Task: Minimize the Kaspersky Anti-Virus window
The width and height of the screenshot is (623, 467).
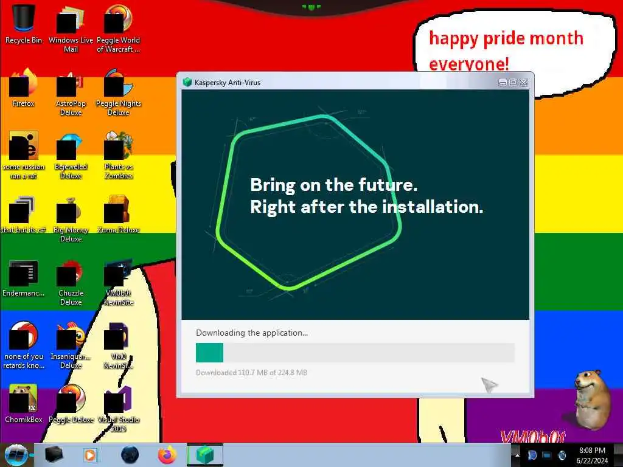Action: pos(503,82)
